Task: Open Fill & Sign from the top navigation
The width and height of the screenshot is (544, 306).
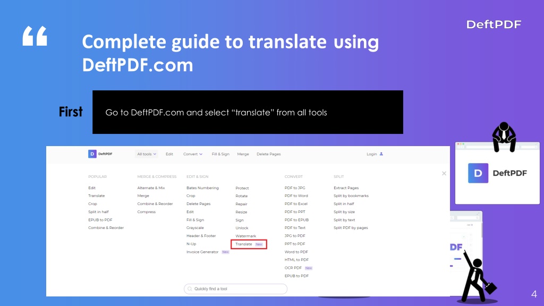Action: [x=220, y=154]
